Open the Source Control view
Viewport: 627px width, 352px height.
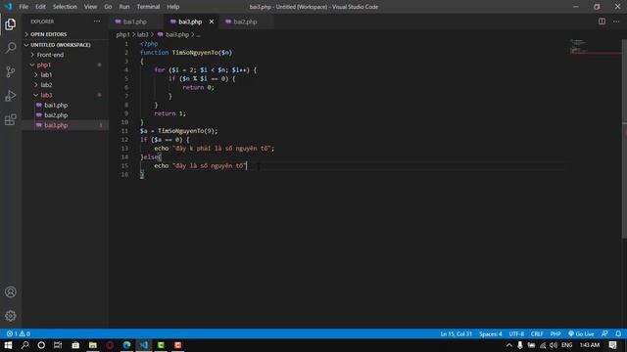click(11, 71)
